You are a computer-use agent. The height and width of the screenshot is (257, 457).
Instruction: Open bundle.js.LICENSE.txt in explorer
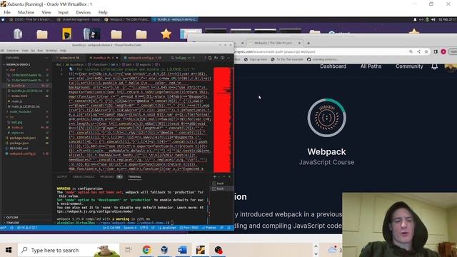pyautogui.click(x=27, y=91)
